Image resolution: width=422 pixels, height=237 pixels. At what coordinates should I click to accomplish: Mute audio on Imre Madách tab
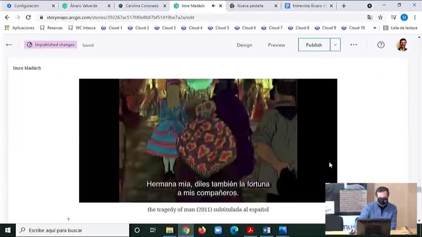click(x=213, y=5)
